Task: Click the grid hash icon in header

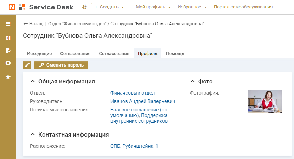Action: (x=84, y=7)
